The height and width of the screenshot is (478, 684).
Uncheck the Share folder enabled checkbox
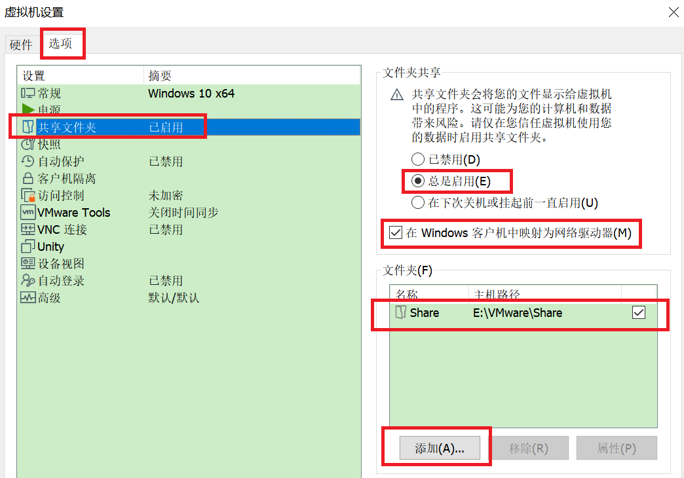639,312
